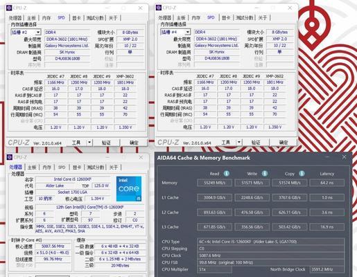
Task: Open 关于 tab in the Intel Core window
Action: click(114, 168)
